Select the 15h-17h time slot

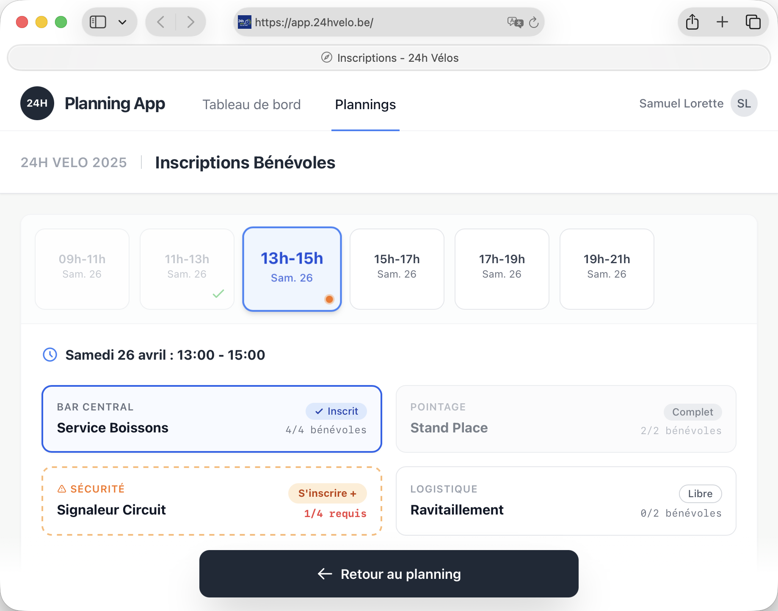[x=397, y=269]
